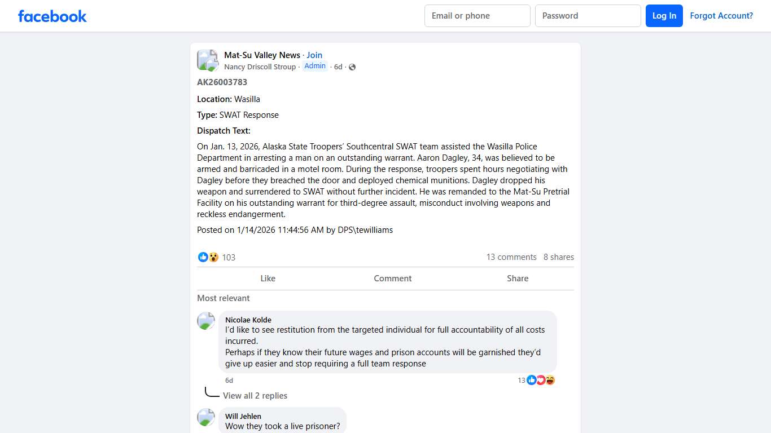
Task: Click the public globe privacy icon
Action: 352,67
